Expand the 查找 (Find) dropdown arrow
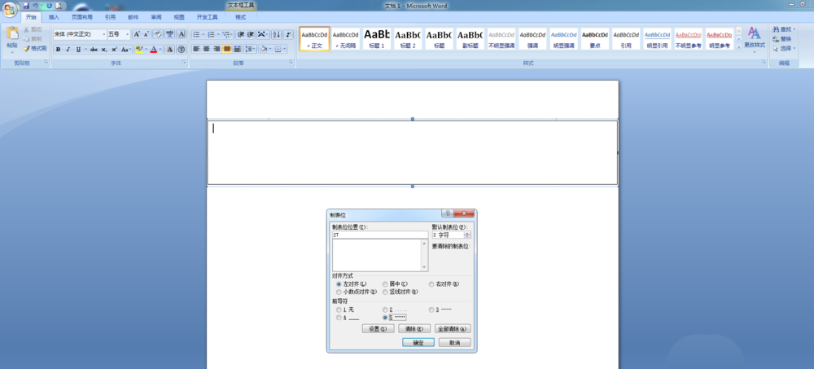The width and height of the screenshot is (814, 369). [x=794, y=29]
